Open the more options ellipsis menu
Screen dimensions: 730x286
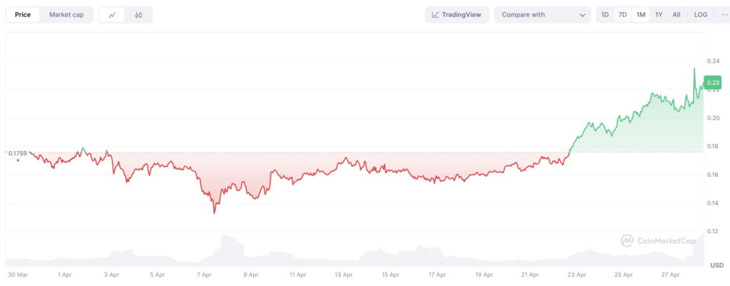(724, 14)
